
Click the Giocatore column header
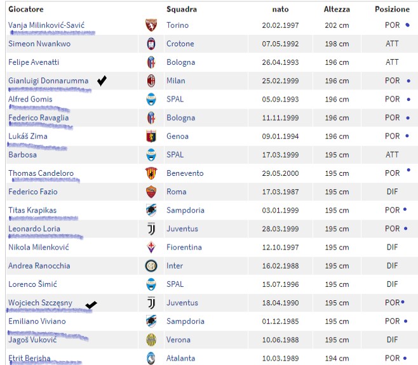[x=26, y=10]
